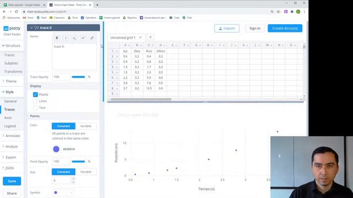The width and height of the screenshot is (353, 198).
Task: Open Classroom bookmark
Action: tap(57, 18)
